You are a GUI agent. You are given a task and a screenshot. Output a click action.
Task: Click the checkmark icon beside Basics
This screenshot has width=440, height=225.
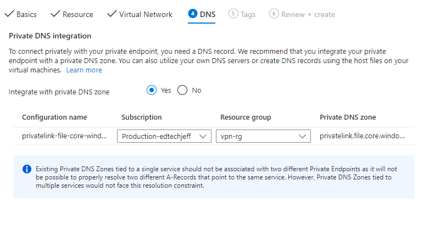tap(9, 14)
